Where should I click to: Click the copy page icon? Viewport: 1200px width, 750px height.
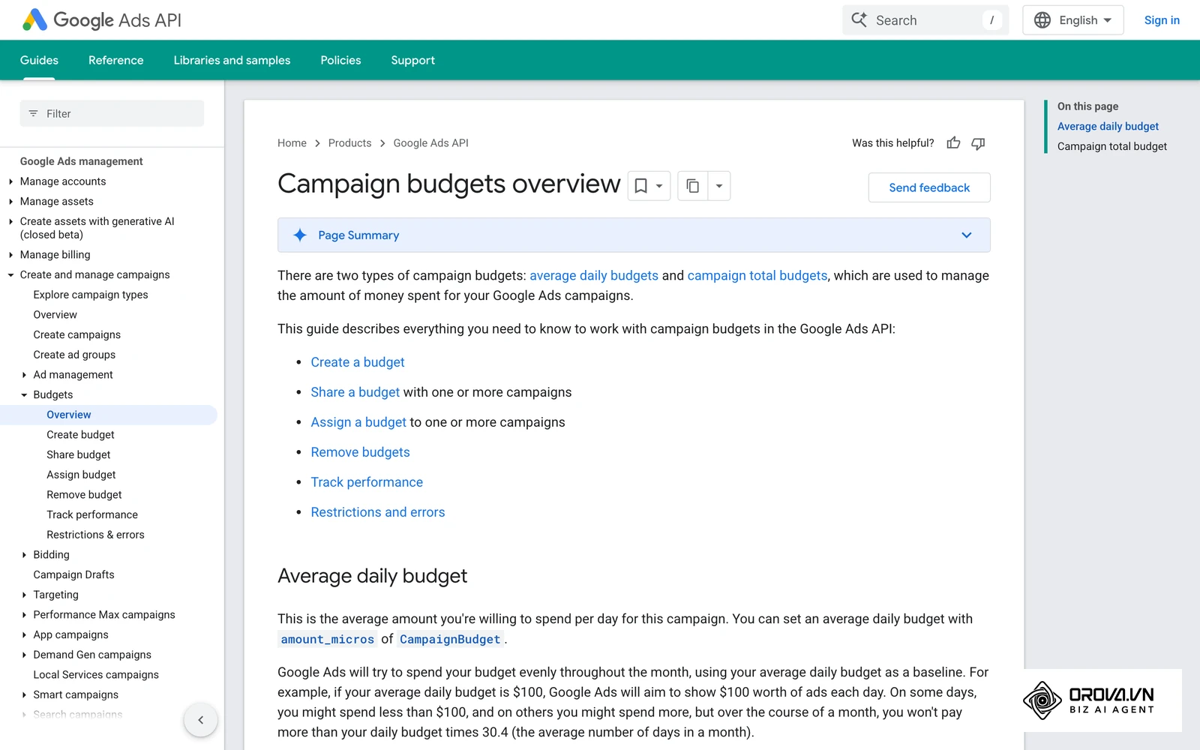(693, 186)
